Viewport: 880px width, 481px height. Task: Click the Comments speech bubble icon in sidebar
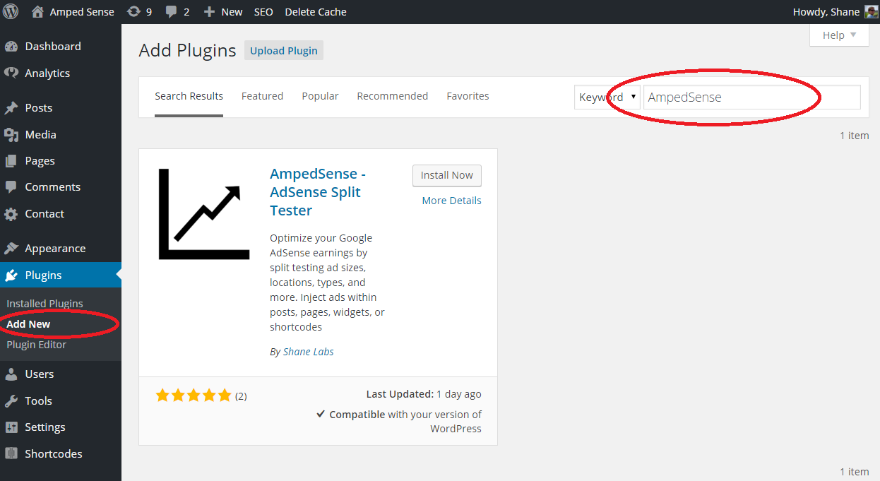(x=11, y=187)
